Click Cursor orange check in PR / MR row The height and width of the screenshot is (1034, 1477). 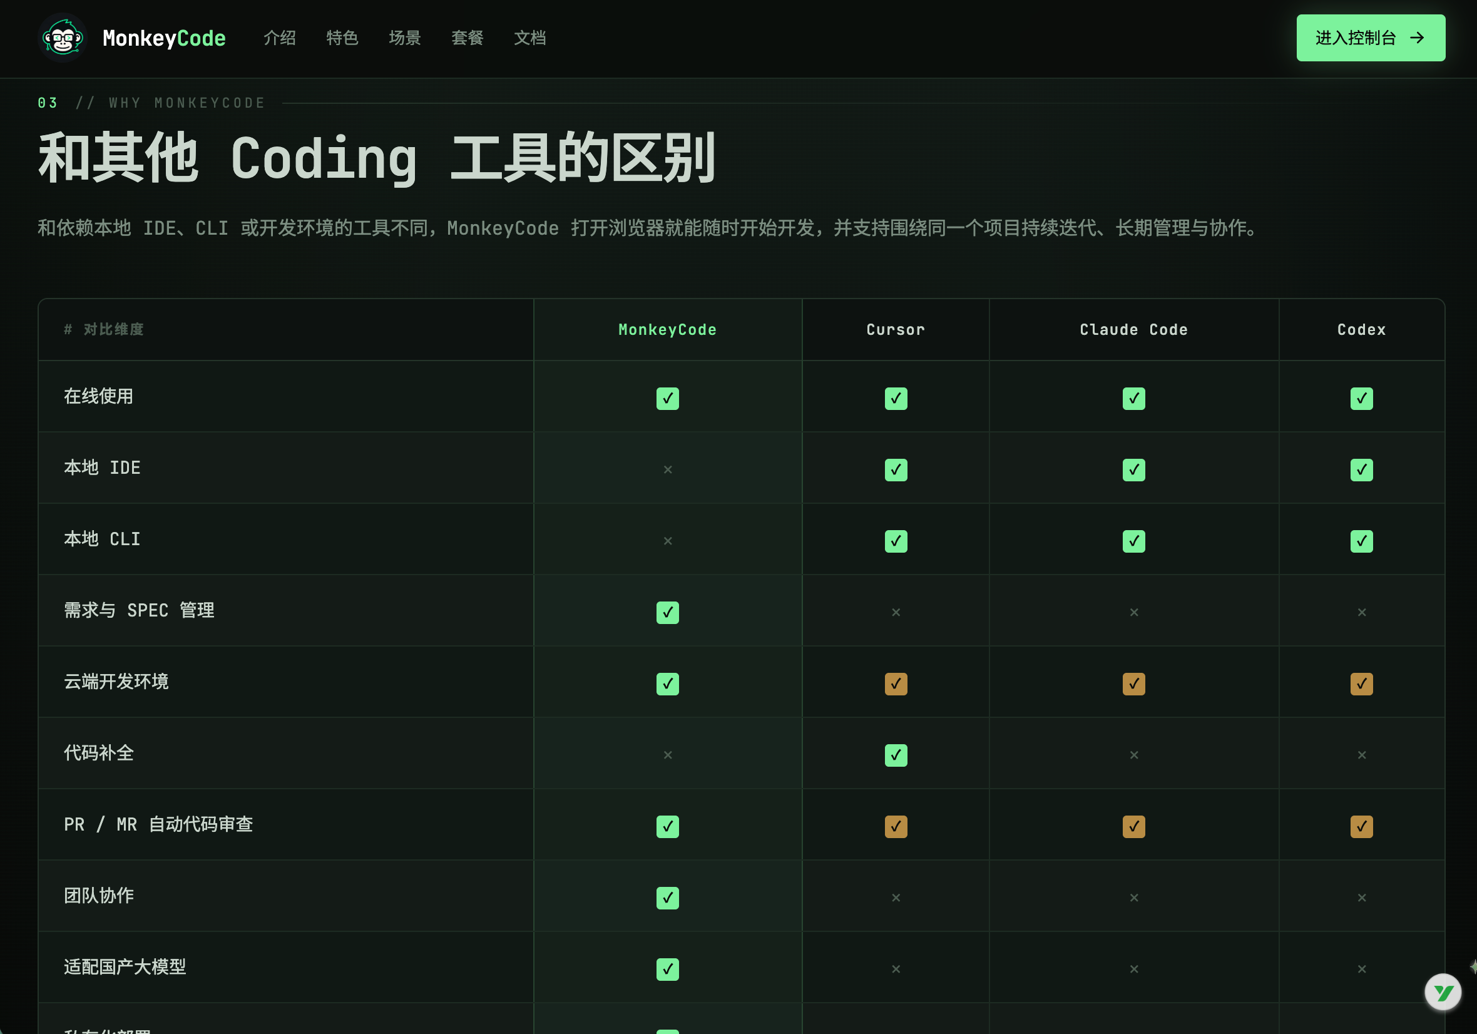(896, 827)
